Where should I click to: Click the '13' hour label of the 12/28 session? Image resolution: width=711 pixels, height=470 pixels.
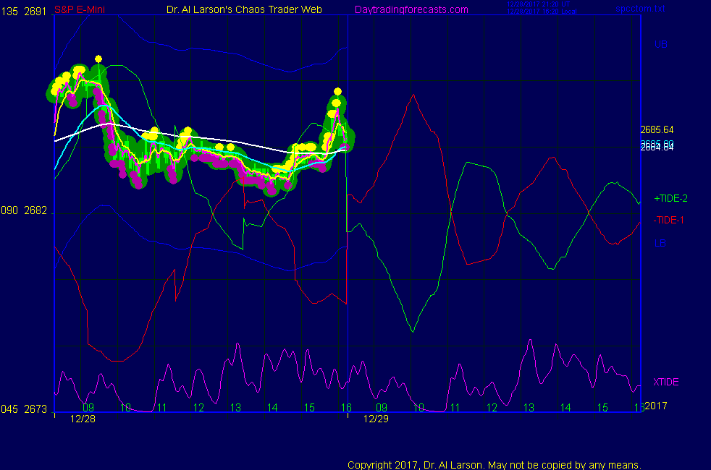235,408
